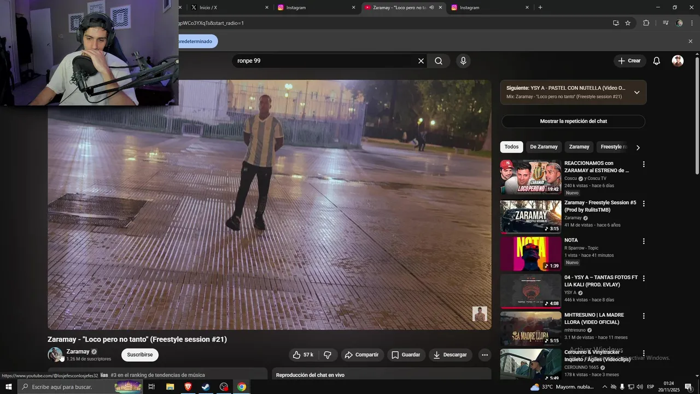Dismiss the info bar below address bar

(x=690, y=41)
